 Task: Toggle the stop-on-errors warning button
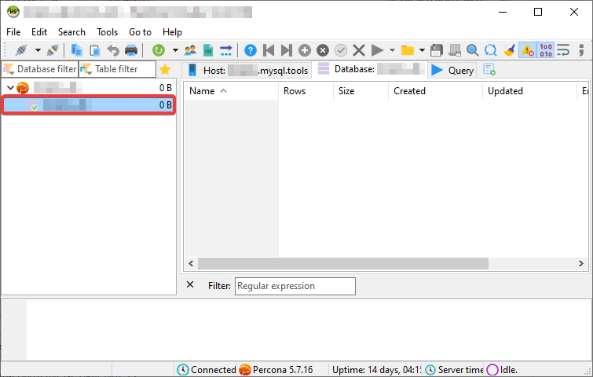pyautogui.click(x=527, y=50)
